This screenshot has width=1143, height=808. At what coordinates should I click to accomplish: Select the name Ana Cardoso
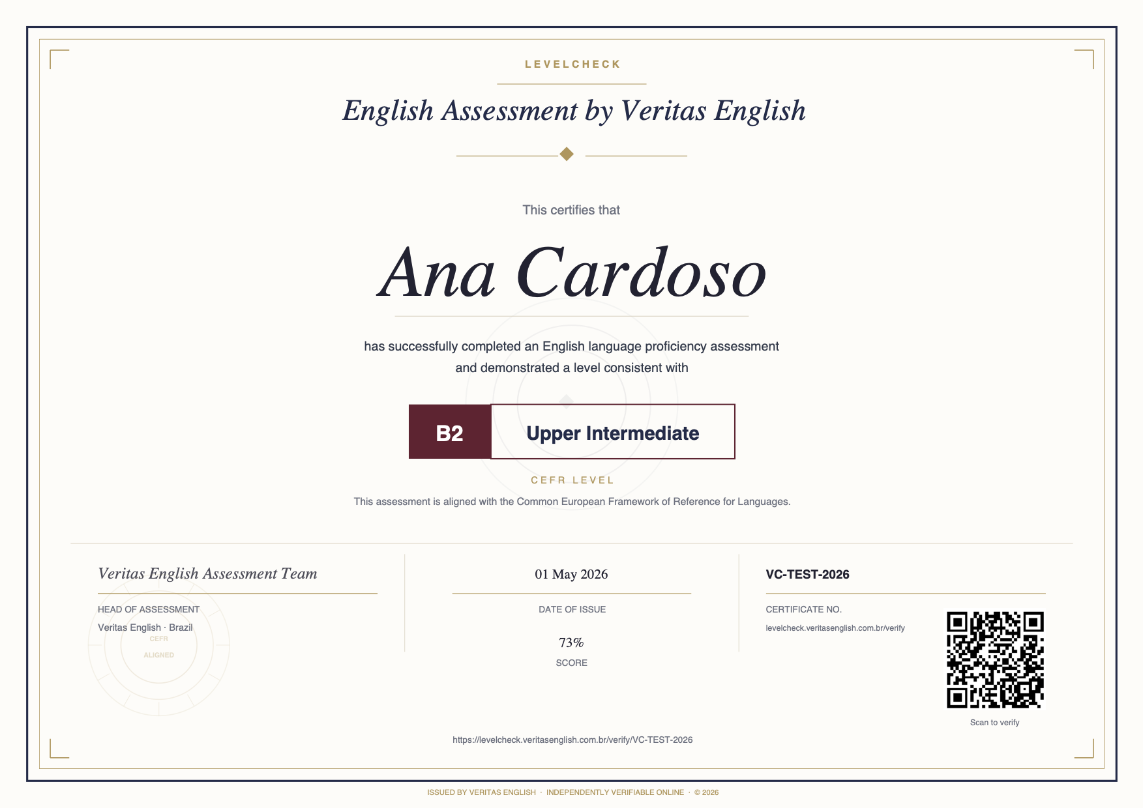coord(572,272)
